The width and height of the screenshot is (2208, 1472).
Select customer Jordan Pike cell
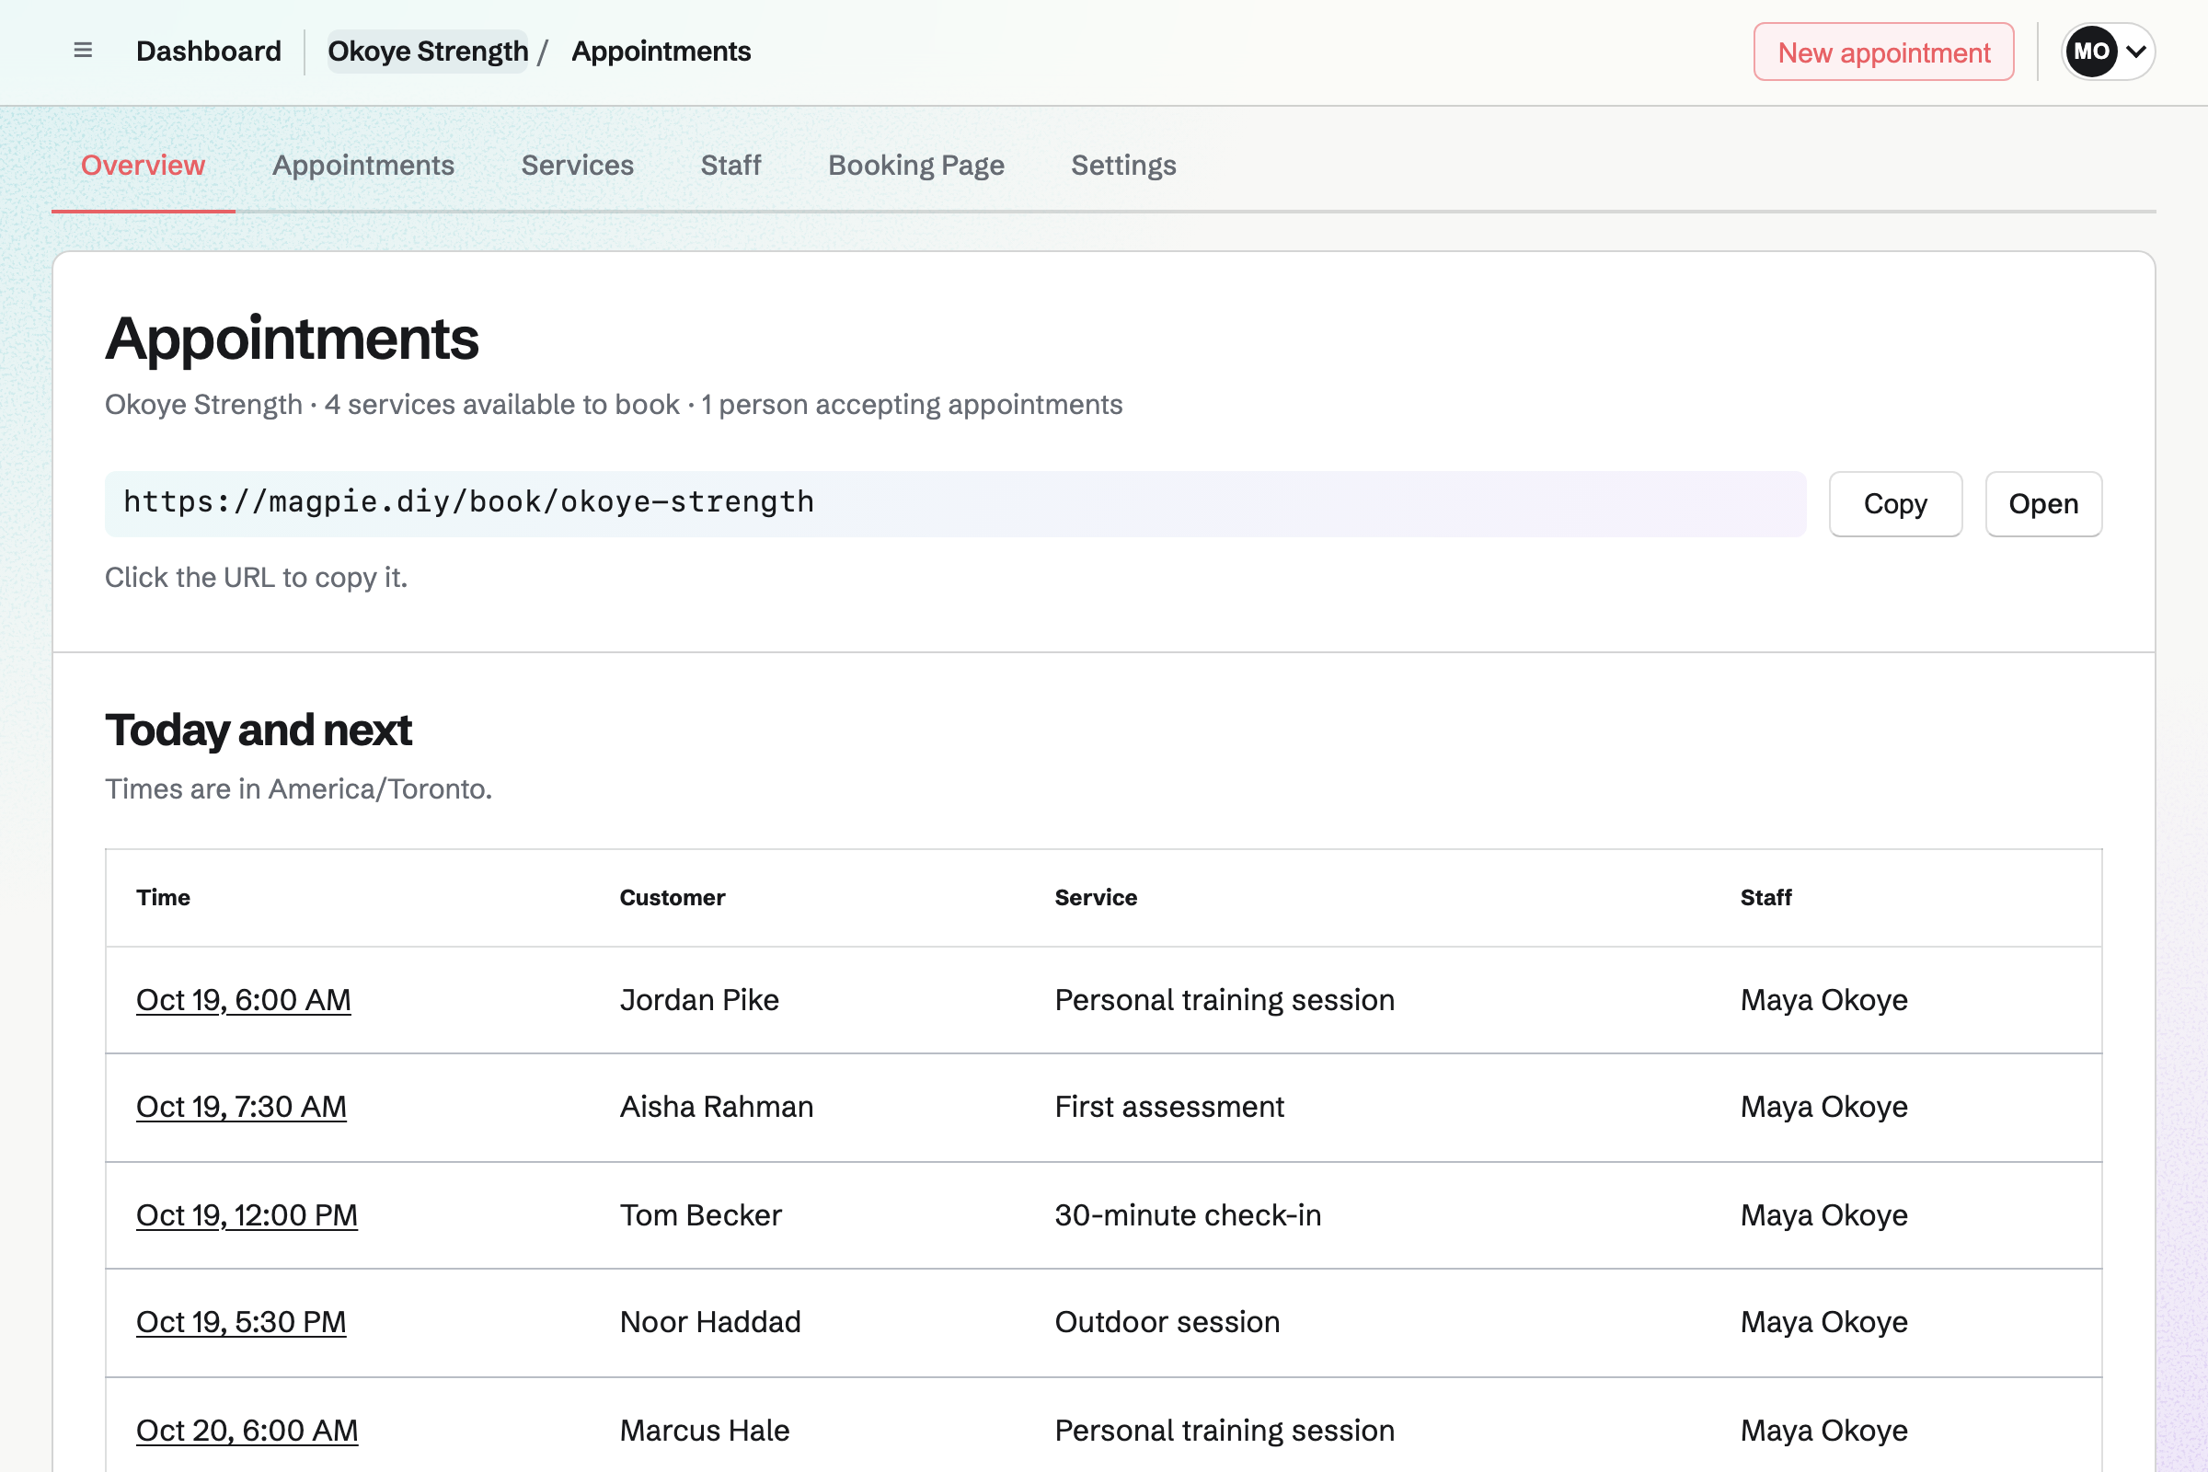click(x=699, y=1000)
